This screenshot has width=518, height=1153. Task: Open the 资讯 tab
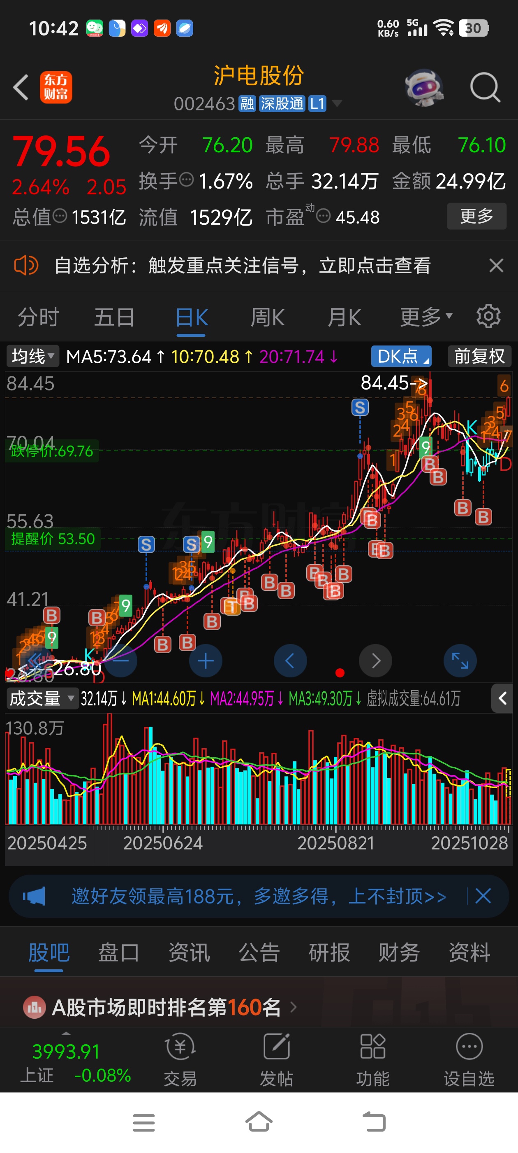point(189,952)
